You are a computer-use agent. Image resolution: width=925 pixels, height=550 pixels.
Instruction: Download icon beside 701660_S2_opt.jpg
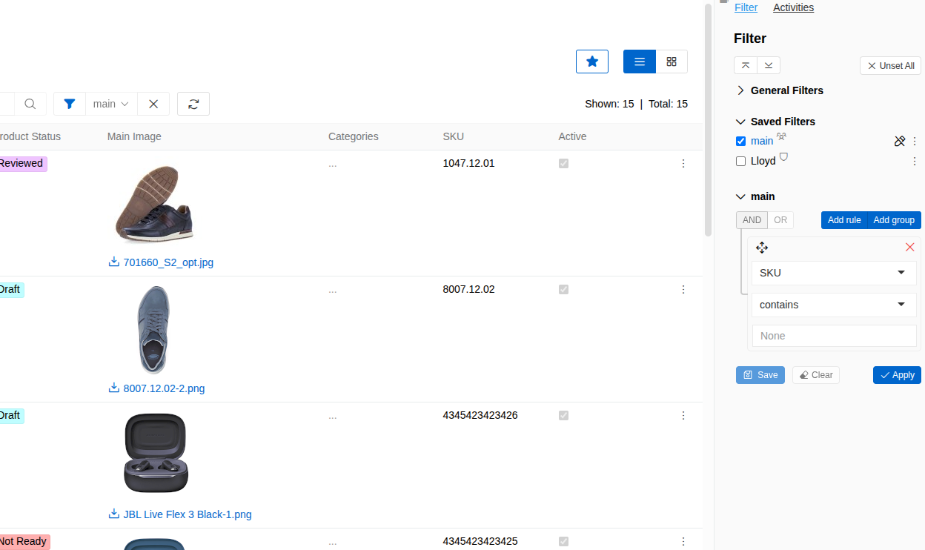[x=114, y=262]
